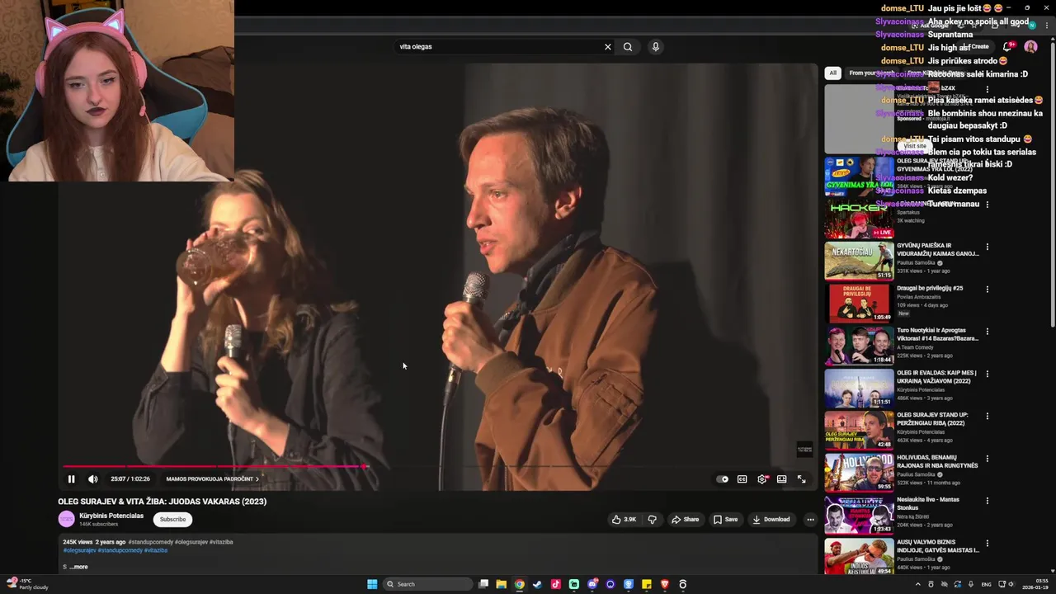
Task: Open Steam from the taskbar
Action: pos(537,584)
